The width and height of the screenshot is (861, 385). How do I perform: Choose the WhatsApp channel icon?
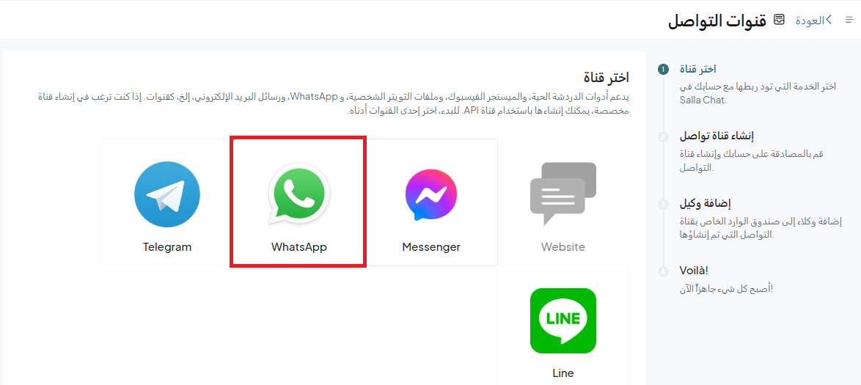coord(298,194)
